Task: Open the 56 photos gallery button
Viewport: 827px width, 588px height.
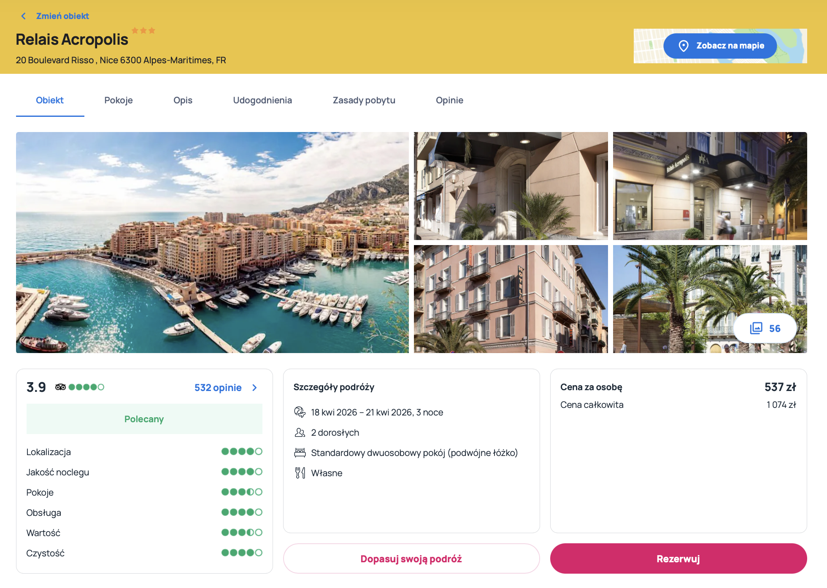Action: (x=765, y=328)
